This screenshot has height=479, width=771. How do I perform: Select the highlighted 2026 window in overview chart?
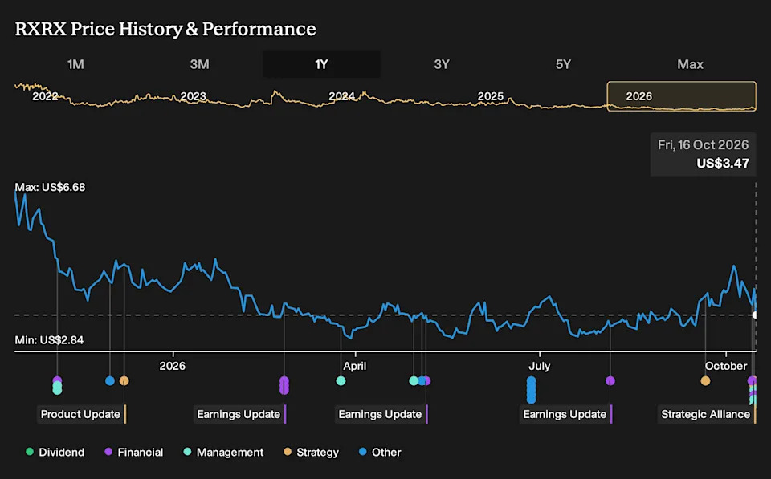682,96
